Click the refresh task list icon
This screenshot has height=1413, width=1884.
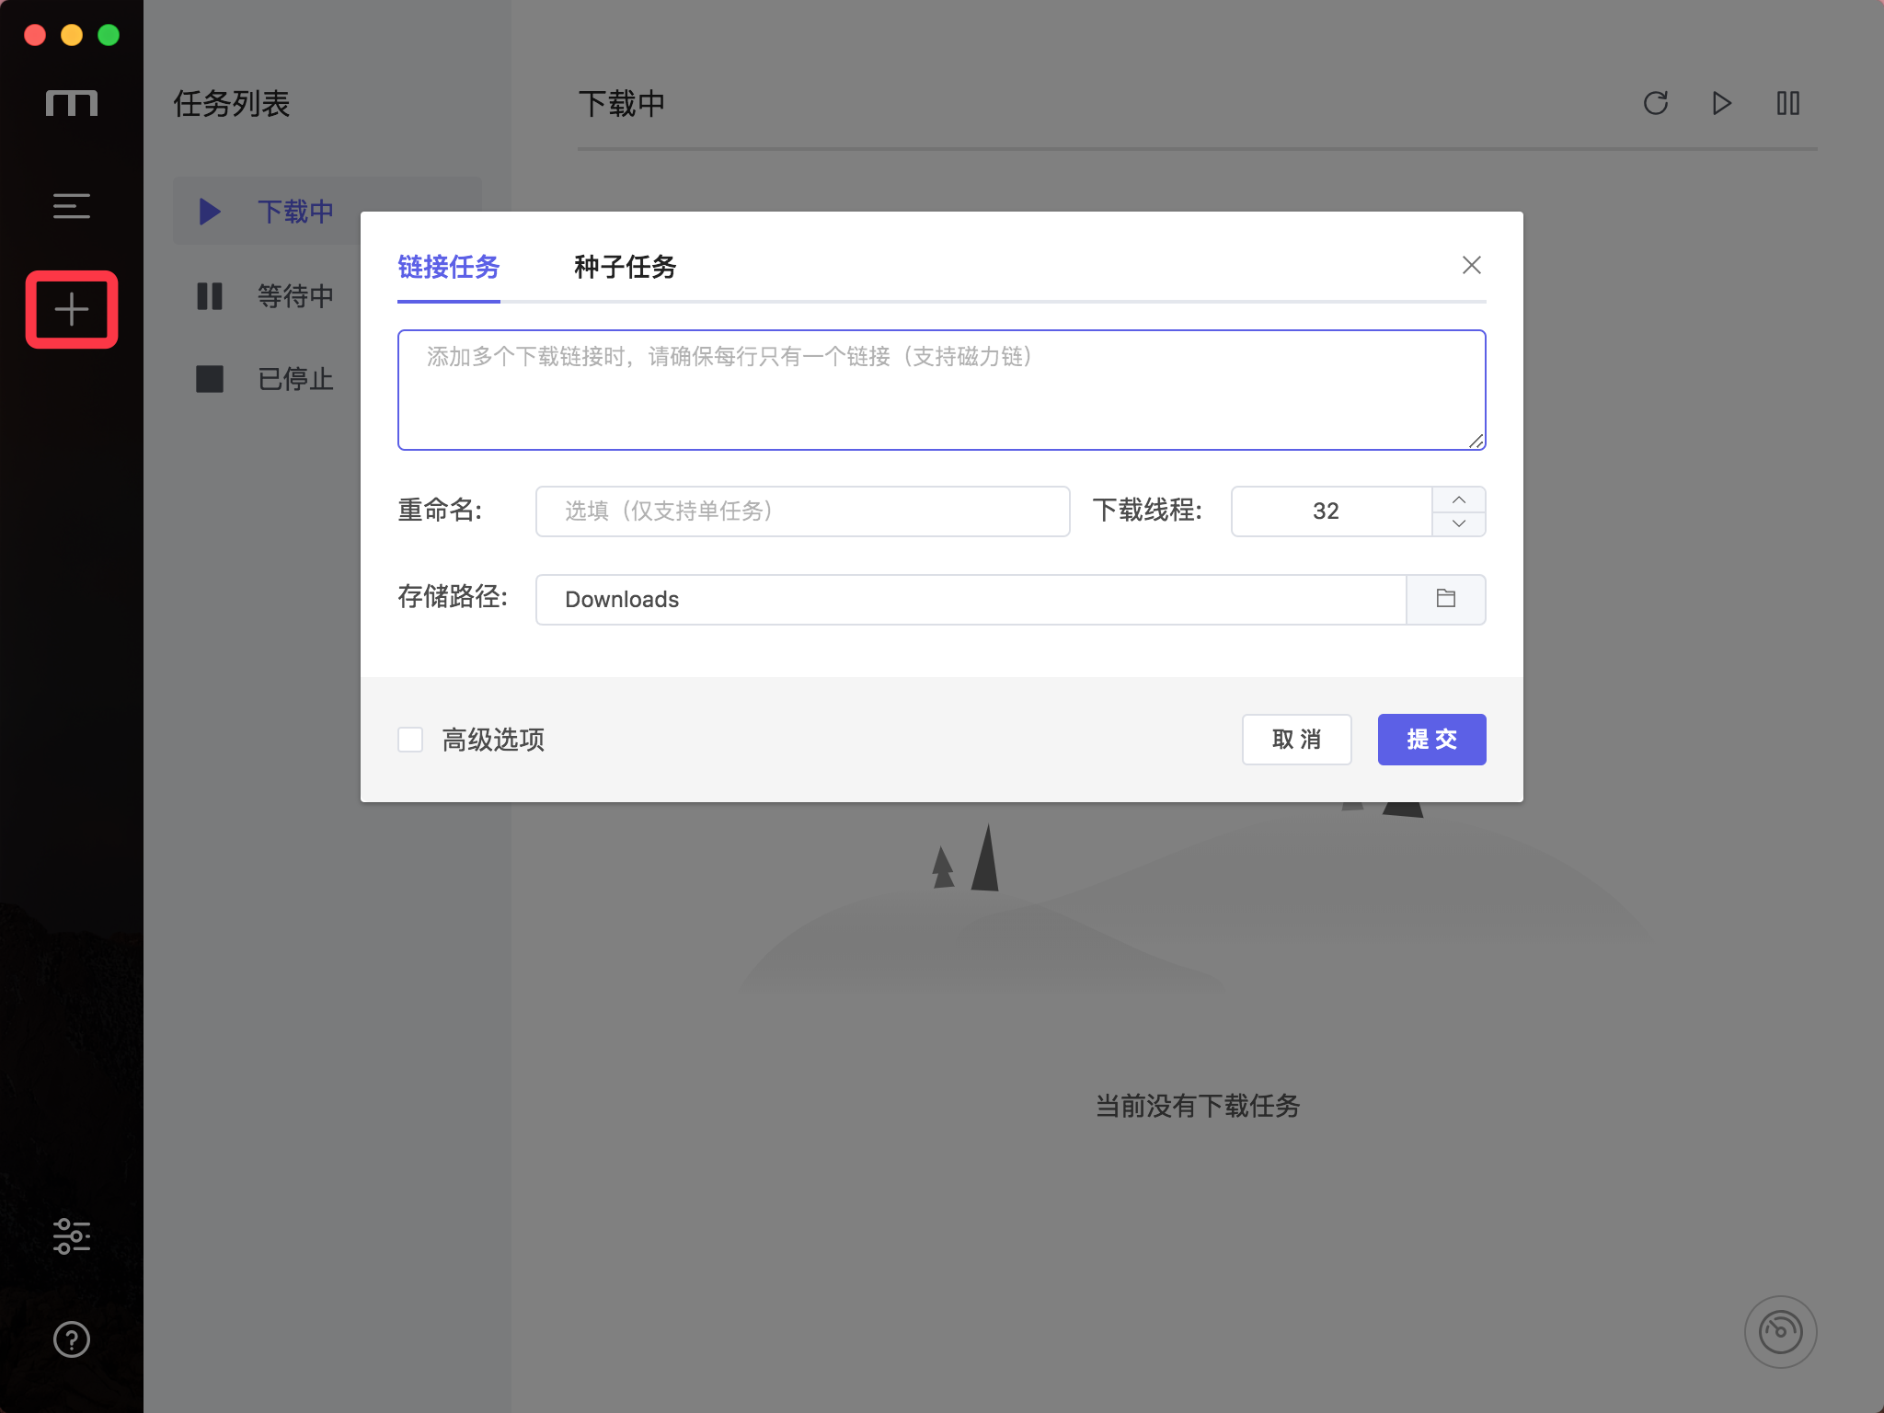tap(1656, 103)
